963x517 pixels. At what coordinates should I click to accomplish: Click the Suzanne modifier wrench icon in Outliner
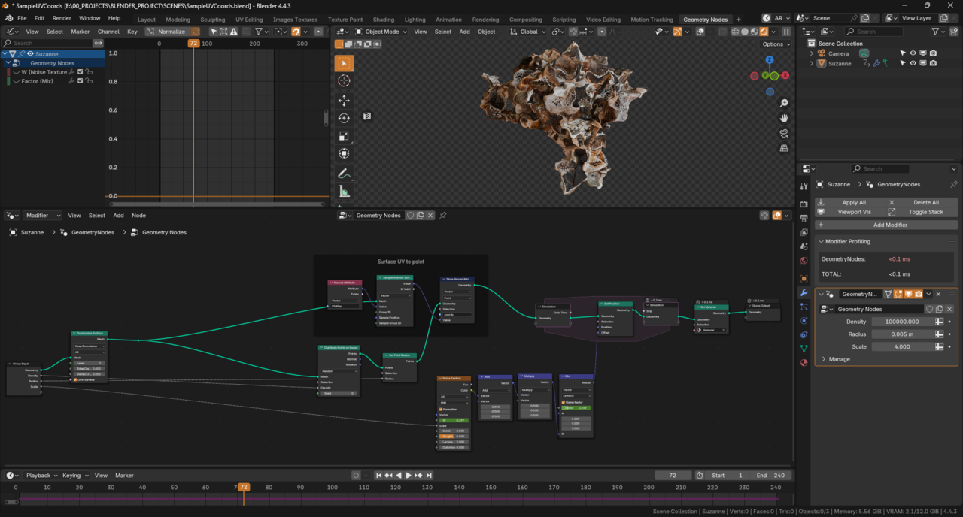876,64
